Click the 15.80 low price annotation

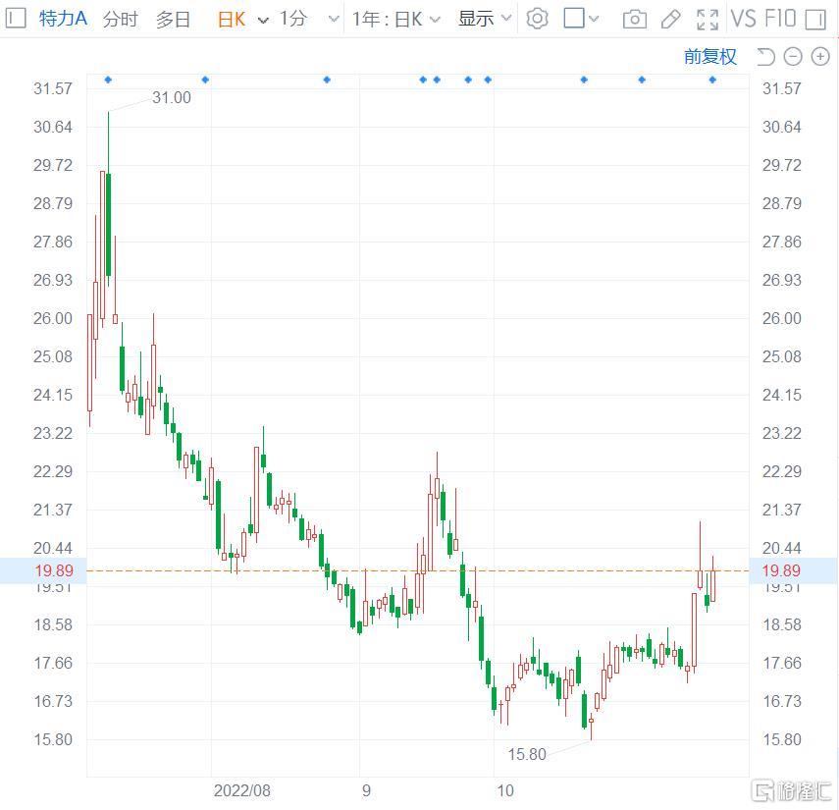tap(527, 754)
